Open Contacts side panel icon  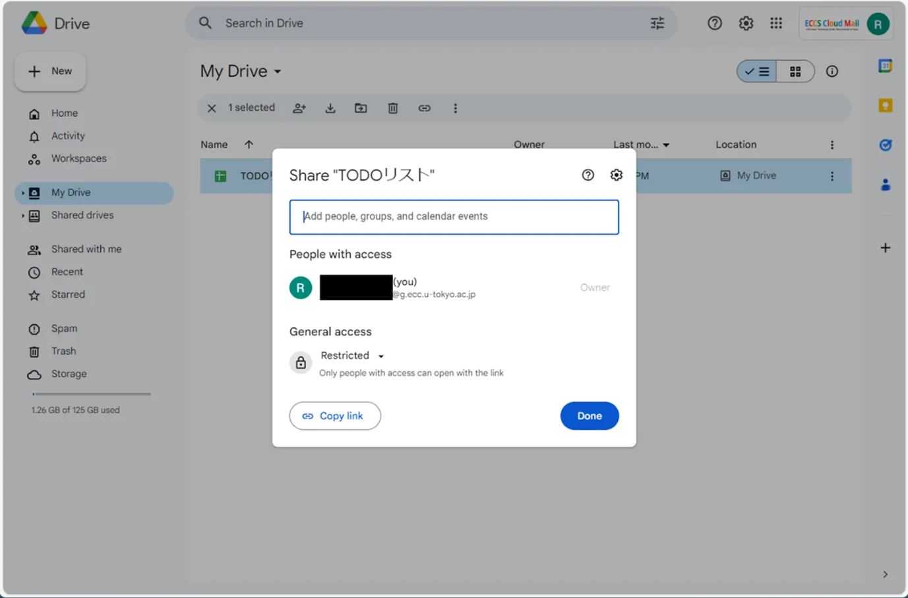886,185
